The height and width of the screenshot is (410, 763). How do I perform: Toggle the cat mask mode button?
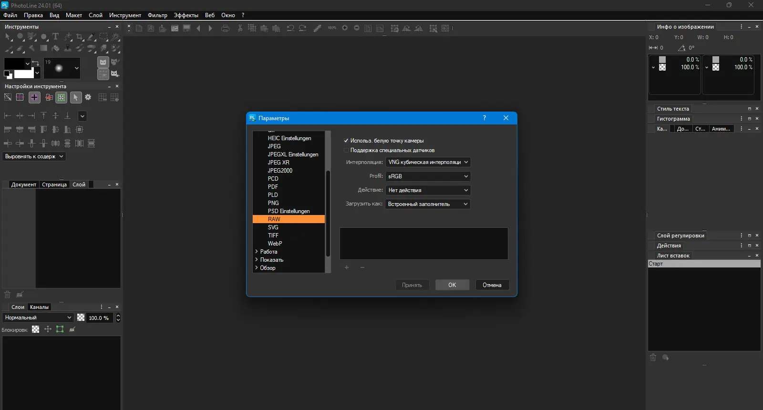103,62
